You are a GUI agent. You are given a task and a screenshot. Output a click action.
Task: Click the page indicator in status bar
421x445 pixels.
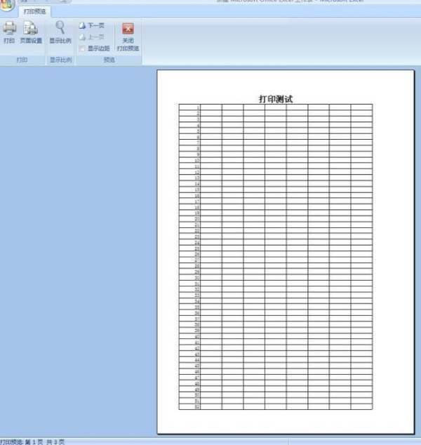pos(34,441)
